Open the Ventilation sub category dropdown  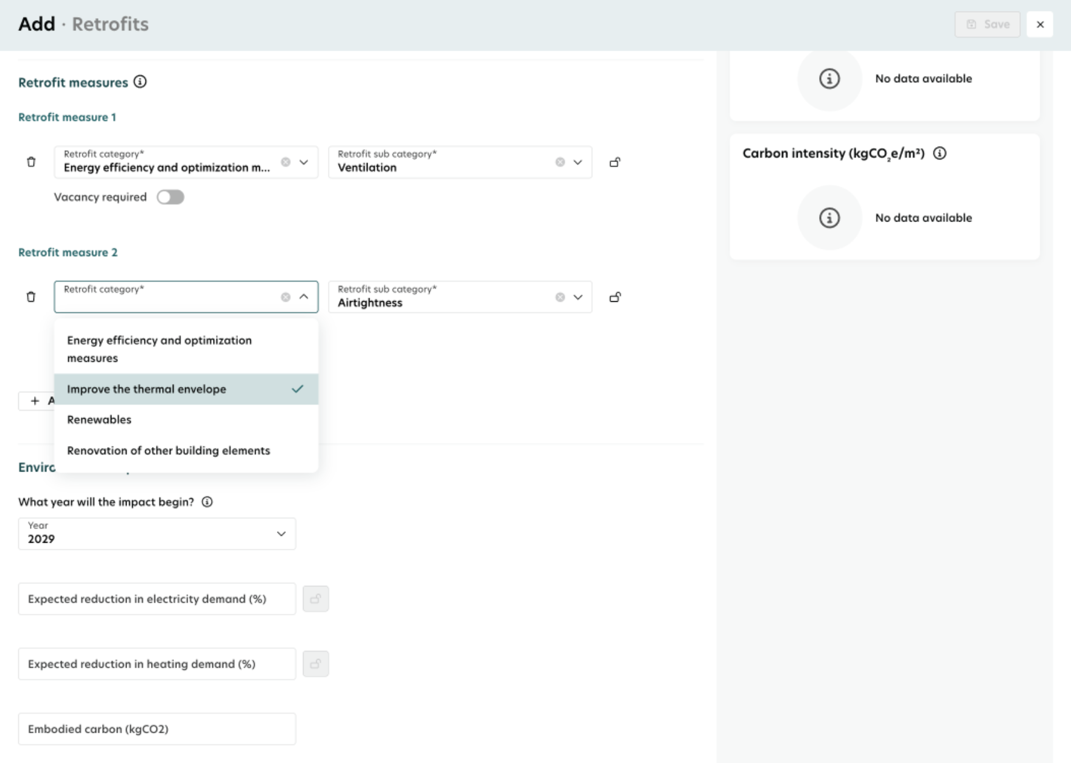click(x=578, y=162)
